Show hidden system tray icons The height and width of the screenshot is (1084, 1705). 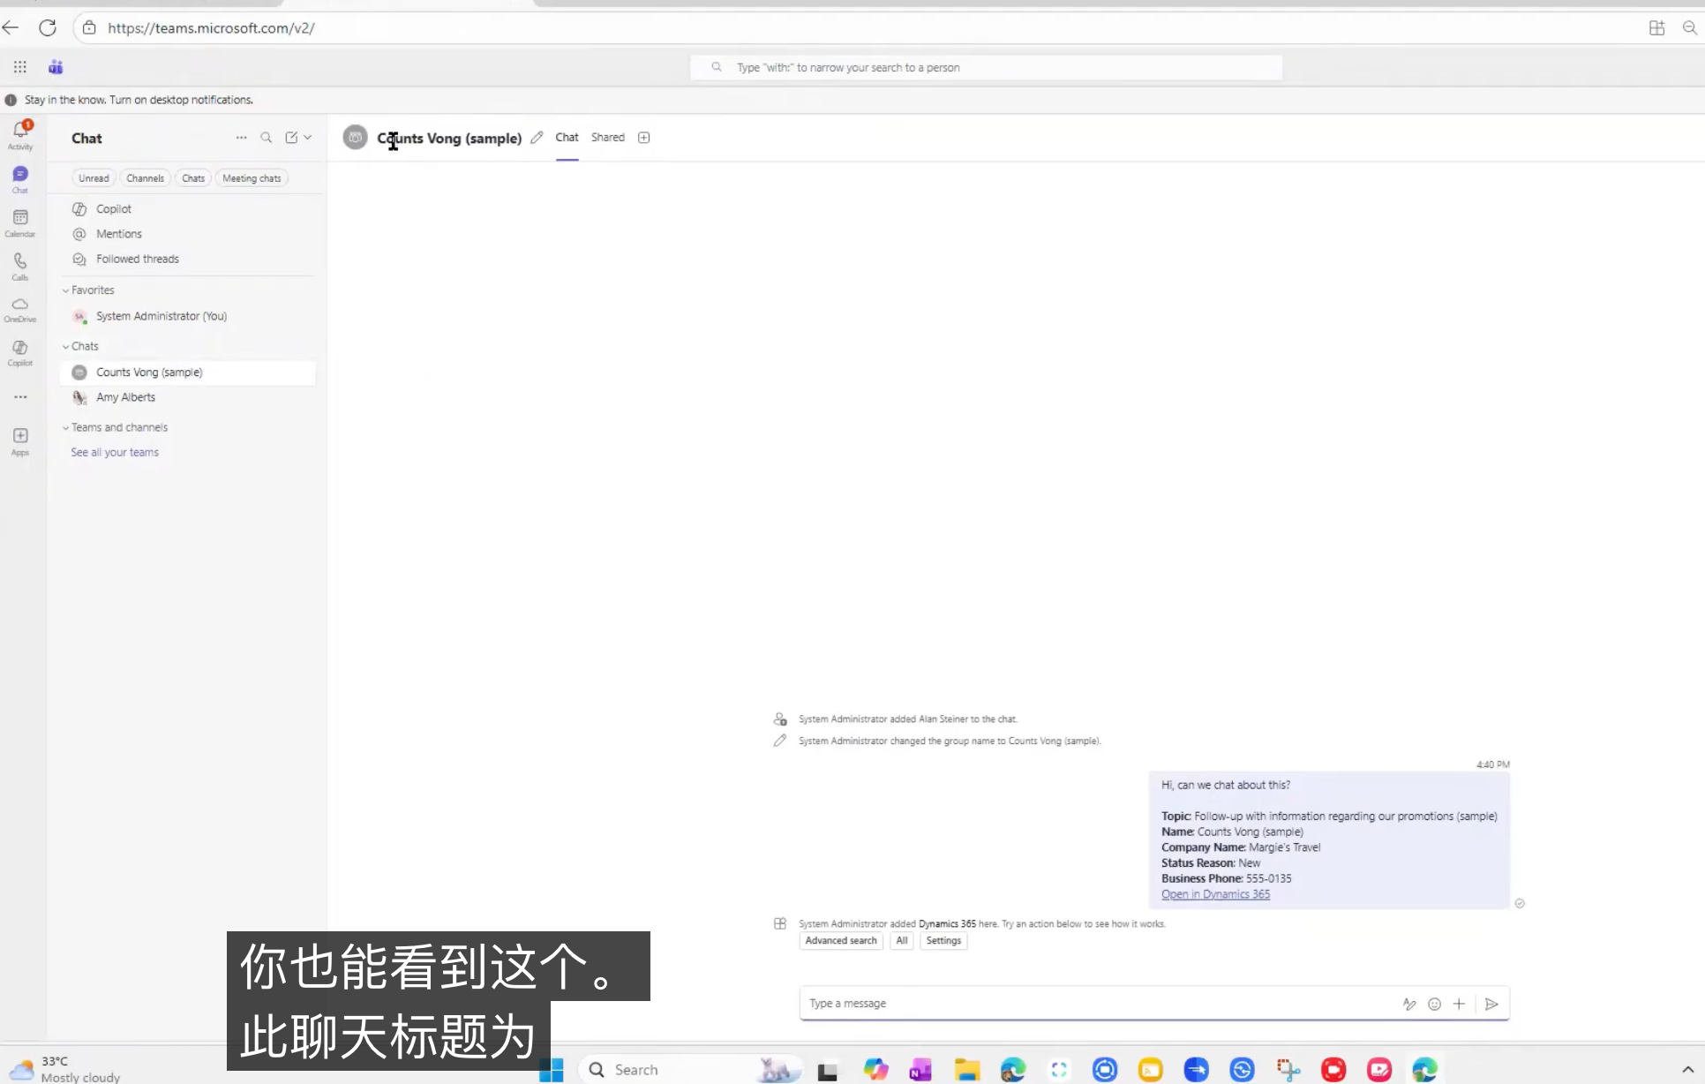1687,1070
